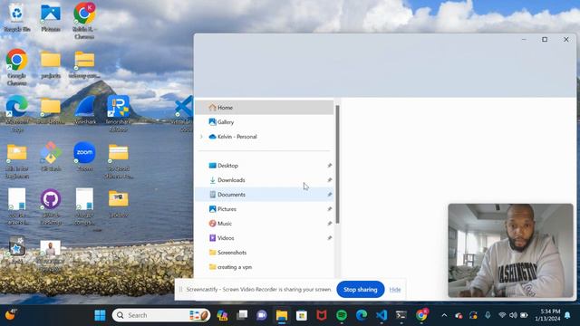This screenshot has height=326, width=580.
Task: Open the 'creating a vpn' folder
Action: 264,267
